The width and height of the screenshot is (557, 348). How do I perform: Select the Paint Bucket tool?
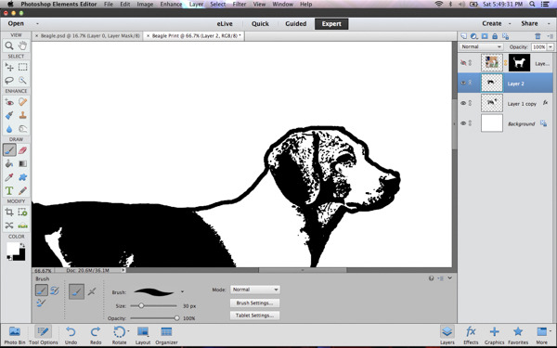[9, 163]
